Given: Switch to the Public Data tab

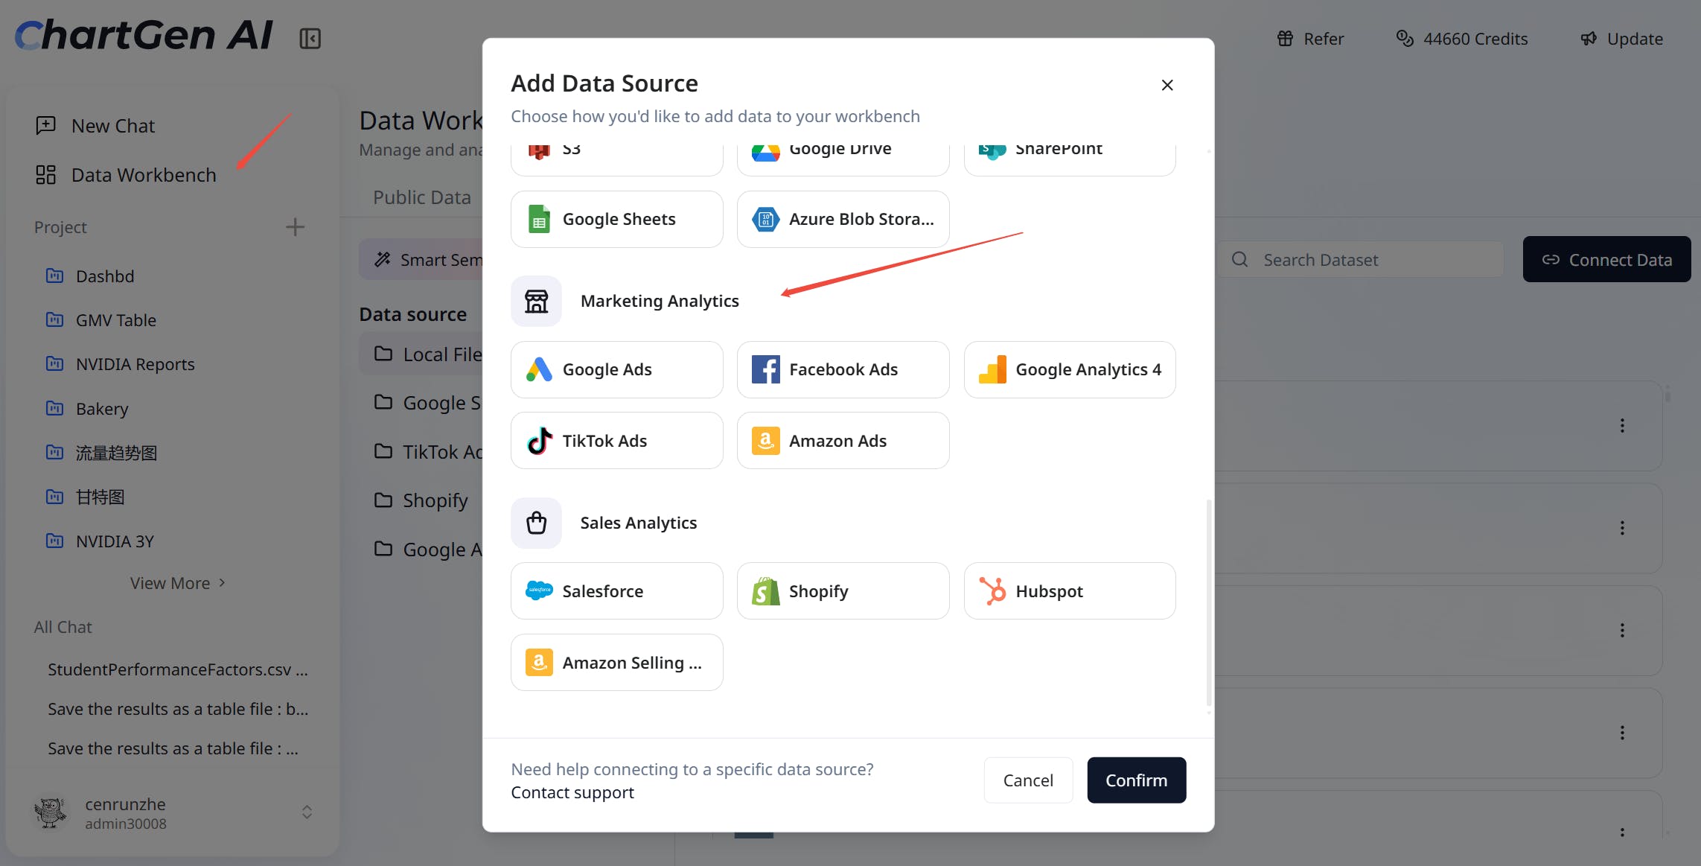Looking at the screenshot, I should tap(421, 197).
